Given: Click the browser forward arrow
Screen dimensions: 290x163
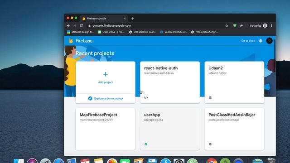Looking at the screenshot, I should 75,25.
